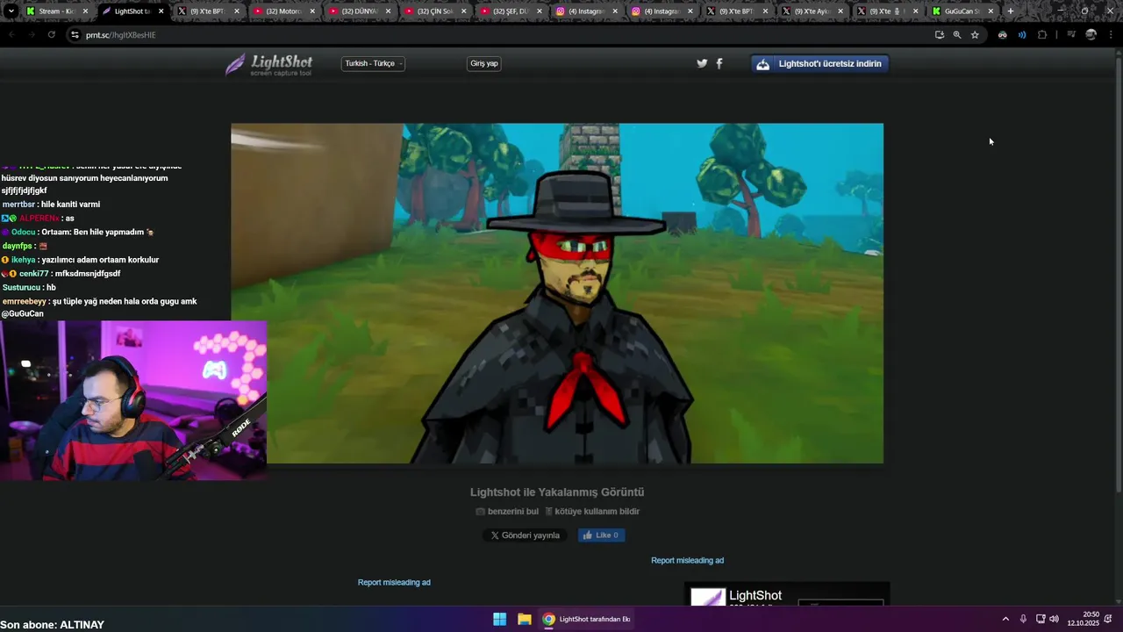The height and width of the screenshot is (632, 1123).
Task: Click the LightShot ad banner logo
Action: tap(707, 598)
